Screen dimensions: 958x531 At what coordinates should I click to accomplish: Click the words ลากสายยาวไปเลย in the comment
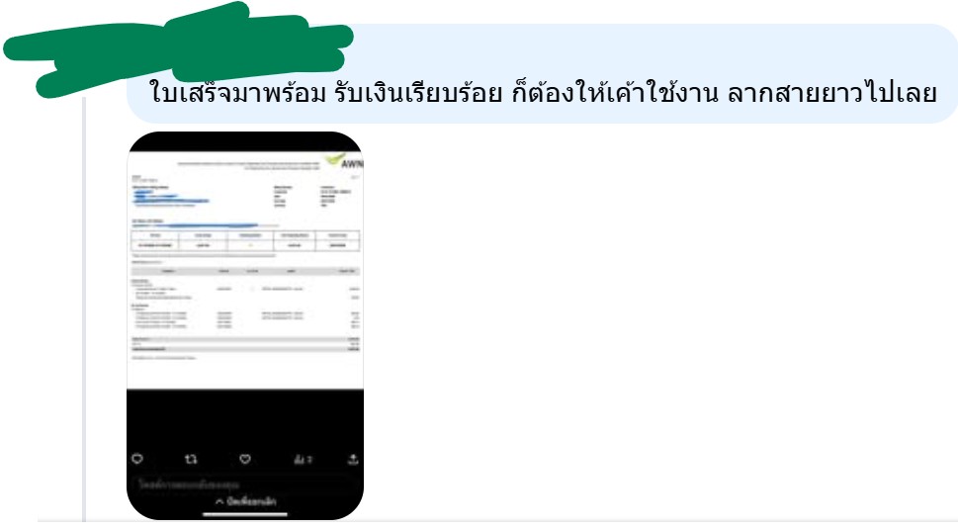[x=831, y=94]
